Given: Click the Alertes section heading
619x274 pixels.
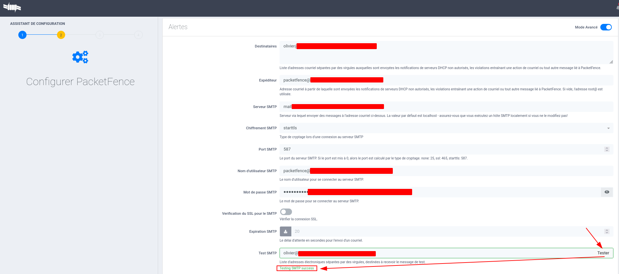Looking at the screenshot, I should pyautogui.click(x=178, y=27).
